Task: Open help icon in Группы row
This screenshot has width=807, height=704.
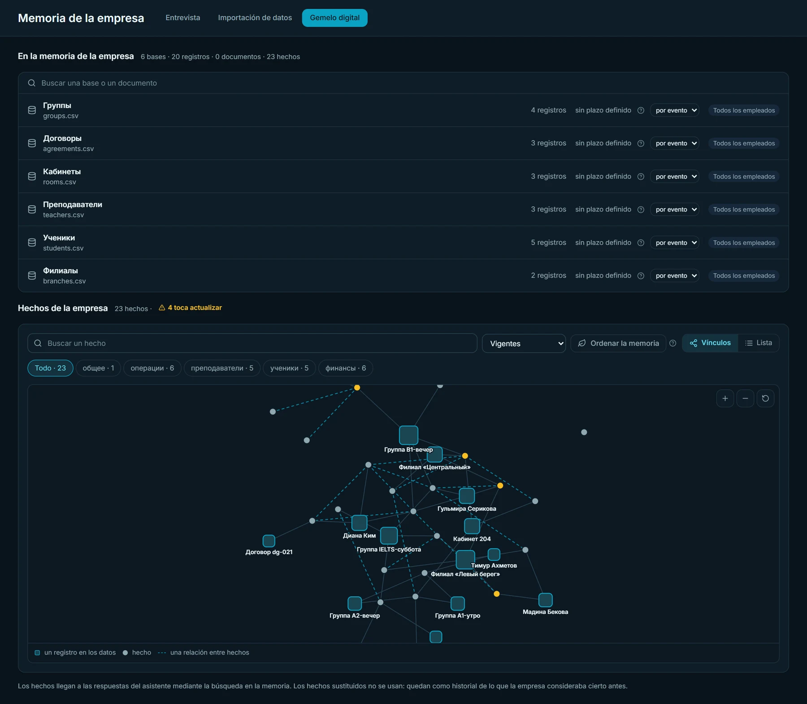Action: click(641, 110)
